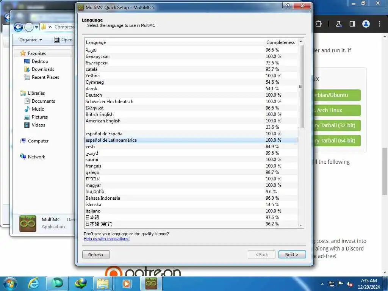The height and width of the screenshot is (291, 388).
Task: Select Deutsch in the language list
Action: pos(191,95)
